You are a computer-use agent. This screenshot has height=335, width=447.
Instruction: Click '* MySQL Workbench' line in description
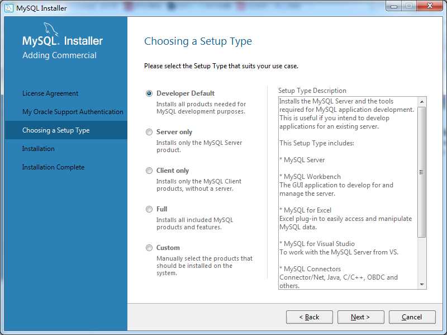coord(310,177)
